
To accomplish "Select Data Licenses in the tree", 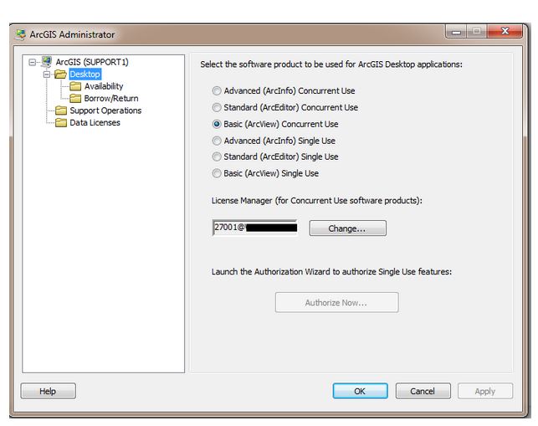I will (95, 123).
